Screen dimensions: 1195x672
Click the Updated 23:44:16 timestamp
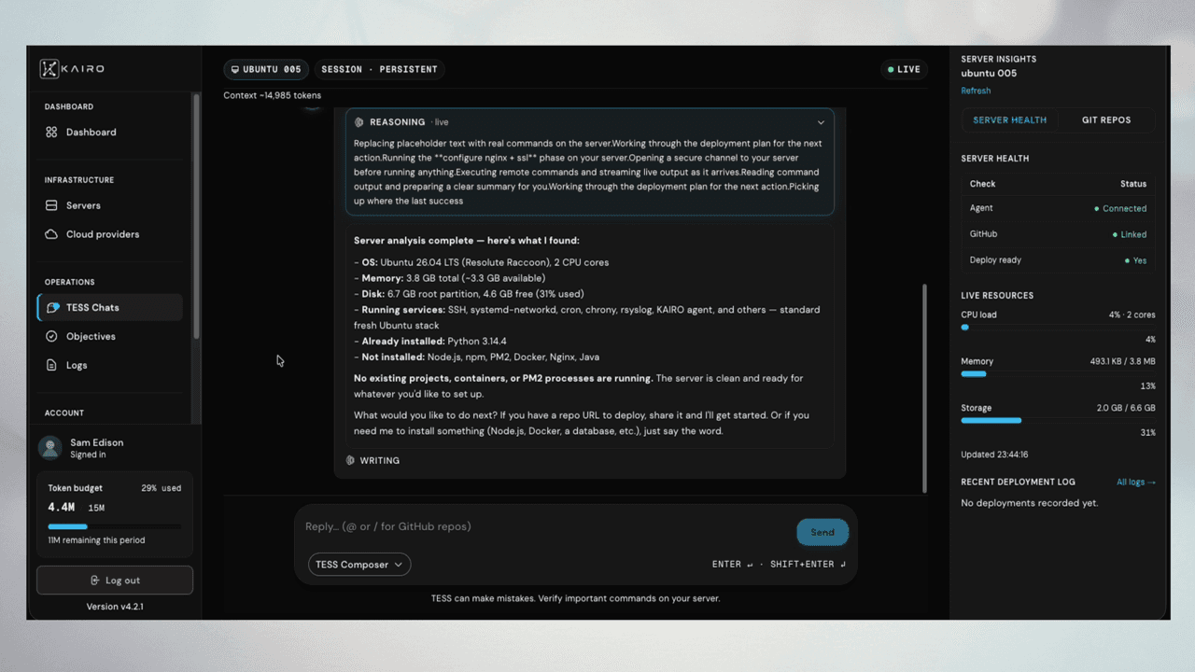[x=994, y=455]
